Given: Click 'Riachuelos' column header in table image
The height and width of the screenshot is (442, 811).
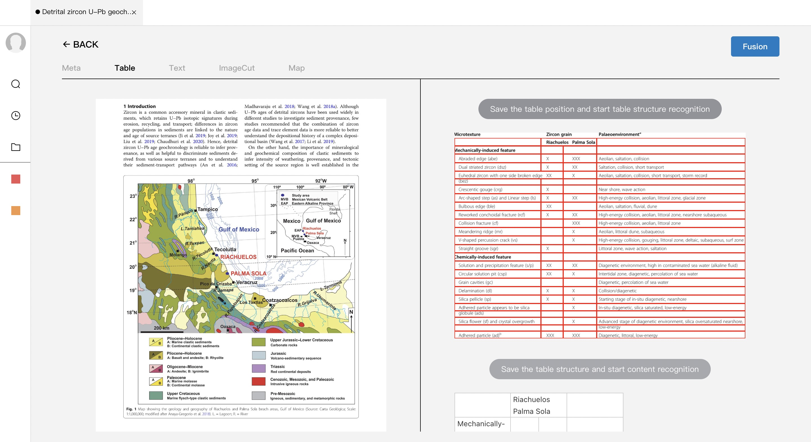Looking at the screenshot, I should [x=557, y=142].
